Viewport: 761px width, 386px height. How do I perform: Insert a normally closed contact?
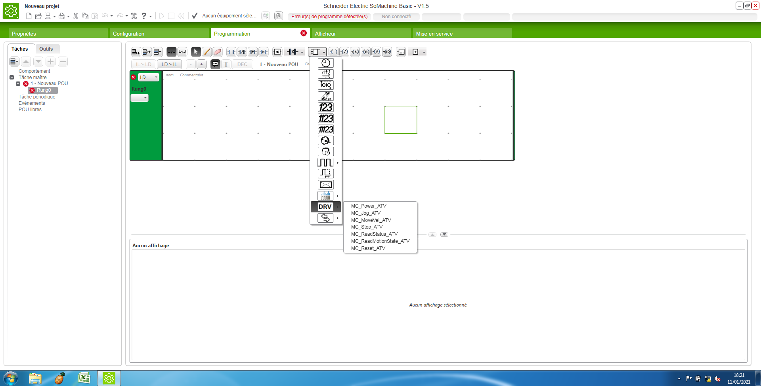coord(242,52)
